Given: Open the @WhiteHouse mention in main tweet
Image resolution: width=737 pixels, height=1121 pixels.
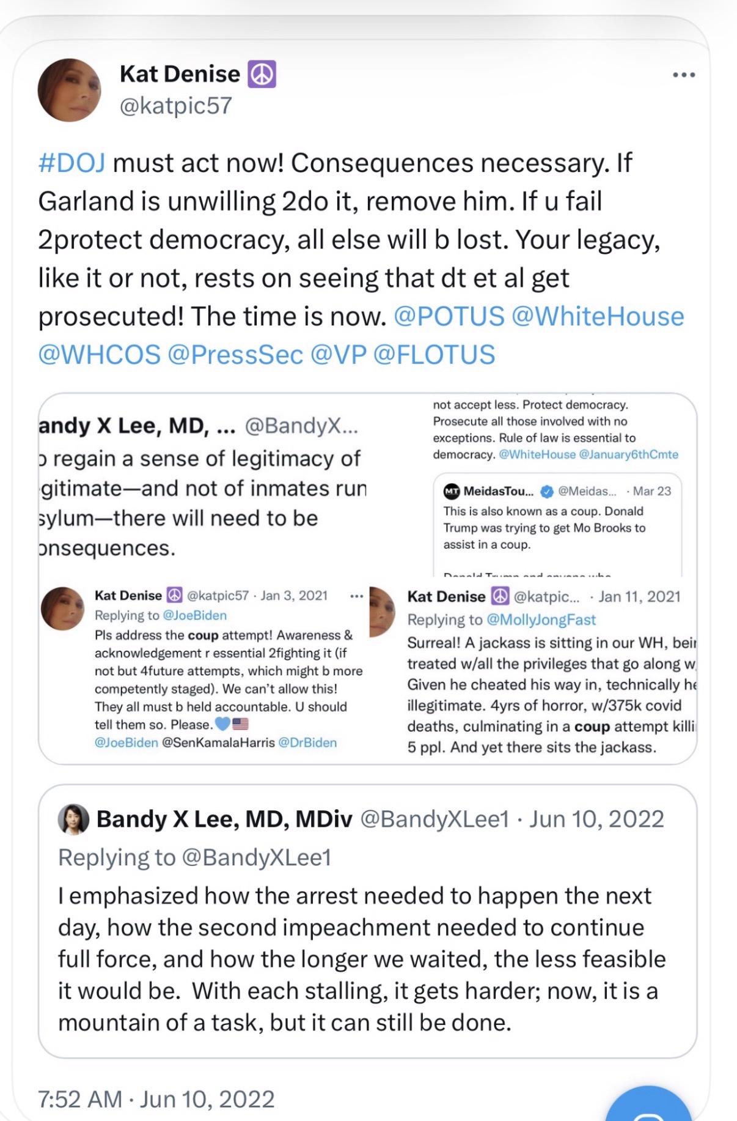Looking at the screenshot, I should (x=598, y=317).
